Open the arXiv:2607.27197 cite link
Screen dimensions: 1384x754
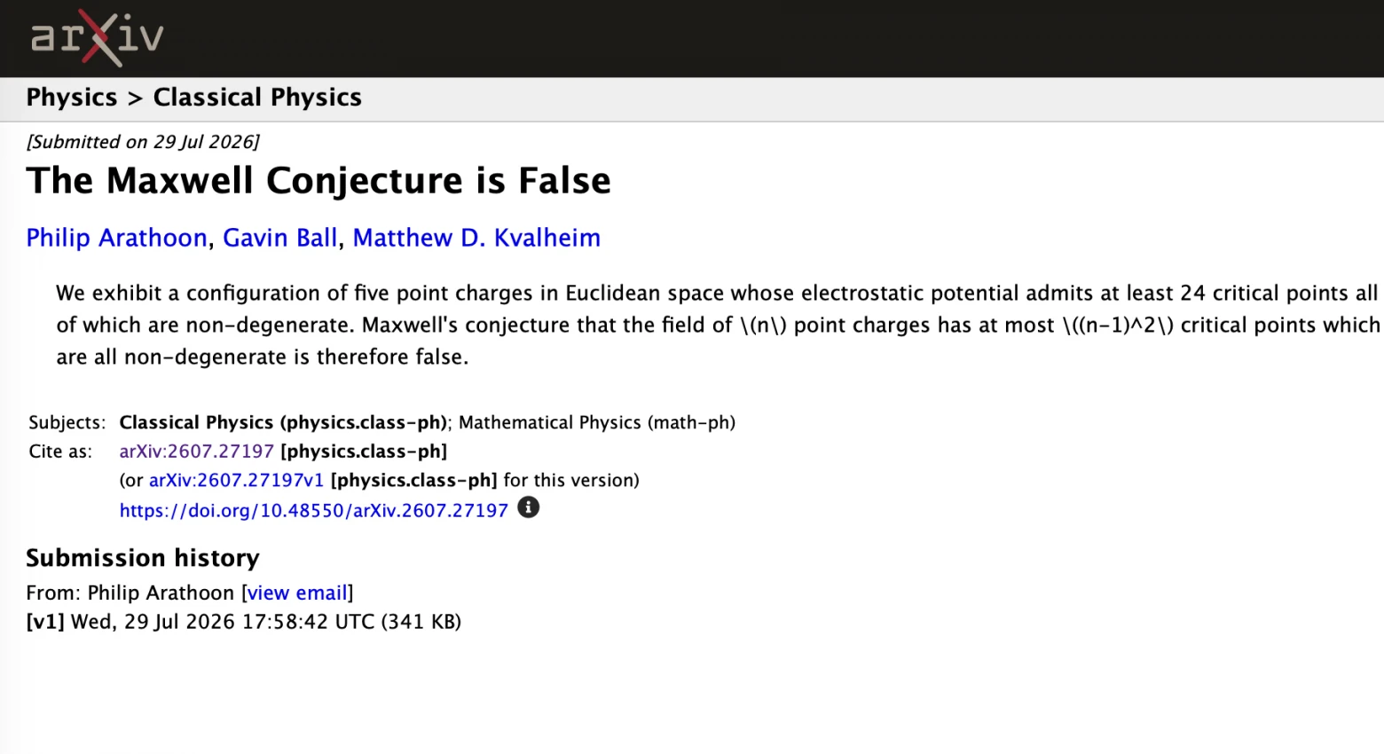pos(196,452)
